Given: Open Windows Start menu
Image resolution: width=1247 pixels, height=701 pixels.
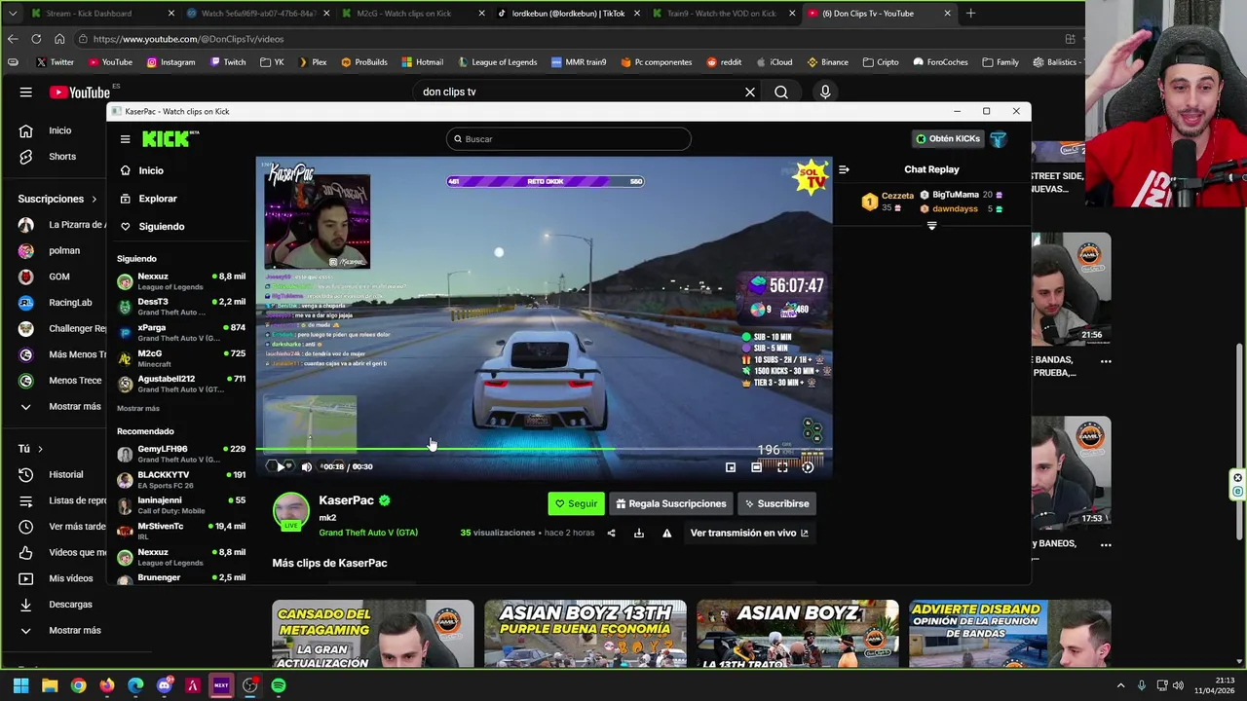Looking at the screenshot, I should click(20, 685).
